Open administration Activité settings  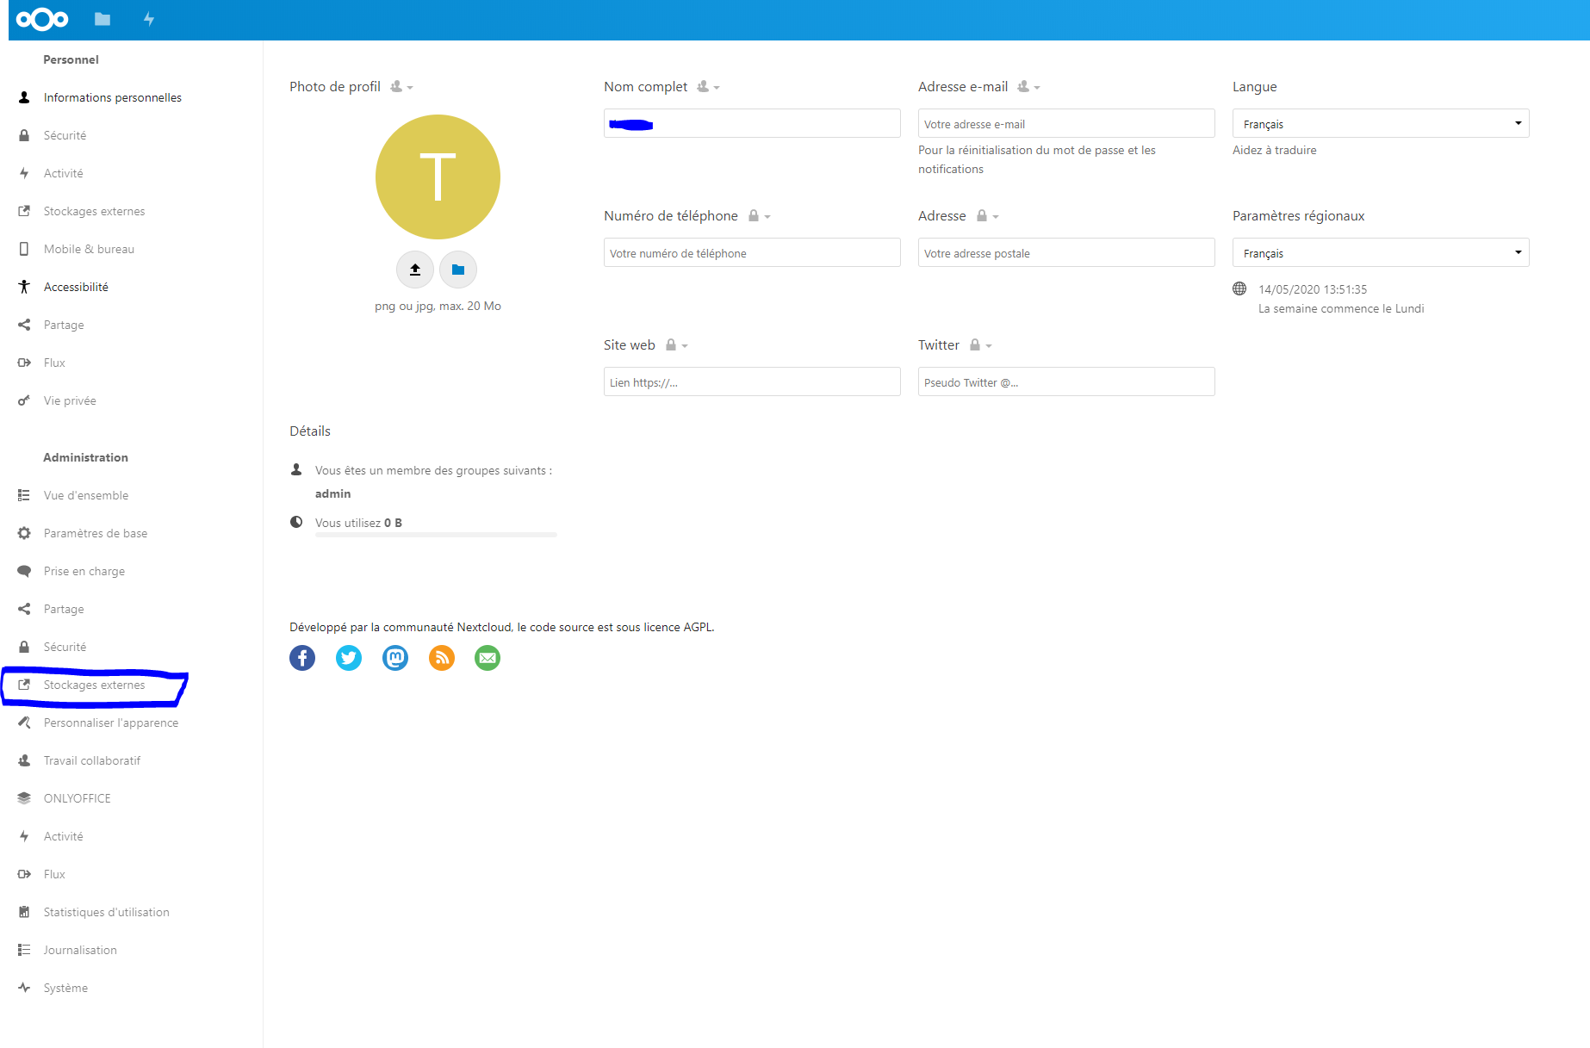tap(64, 836)
